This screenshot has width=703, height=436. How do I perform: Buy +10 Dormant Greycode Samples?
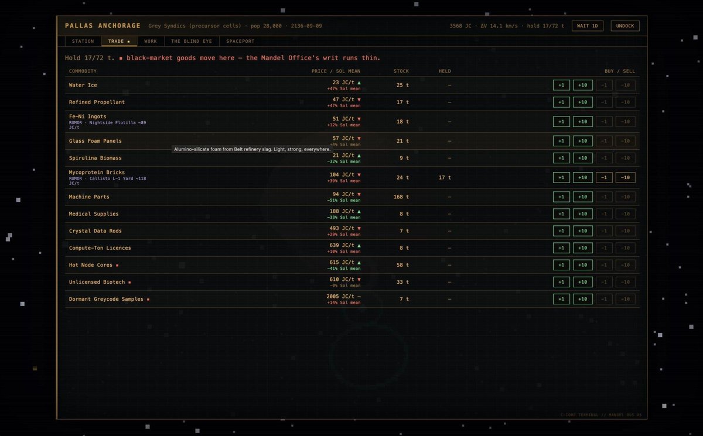(x=583, y=298)
